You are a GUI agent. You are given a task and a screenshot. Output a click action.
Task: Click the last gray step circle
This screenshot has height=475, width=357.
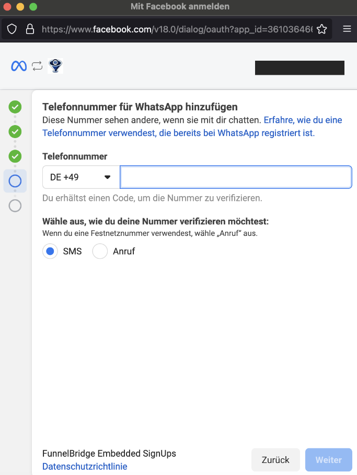coord(15,206)
